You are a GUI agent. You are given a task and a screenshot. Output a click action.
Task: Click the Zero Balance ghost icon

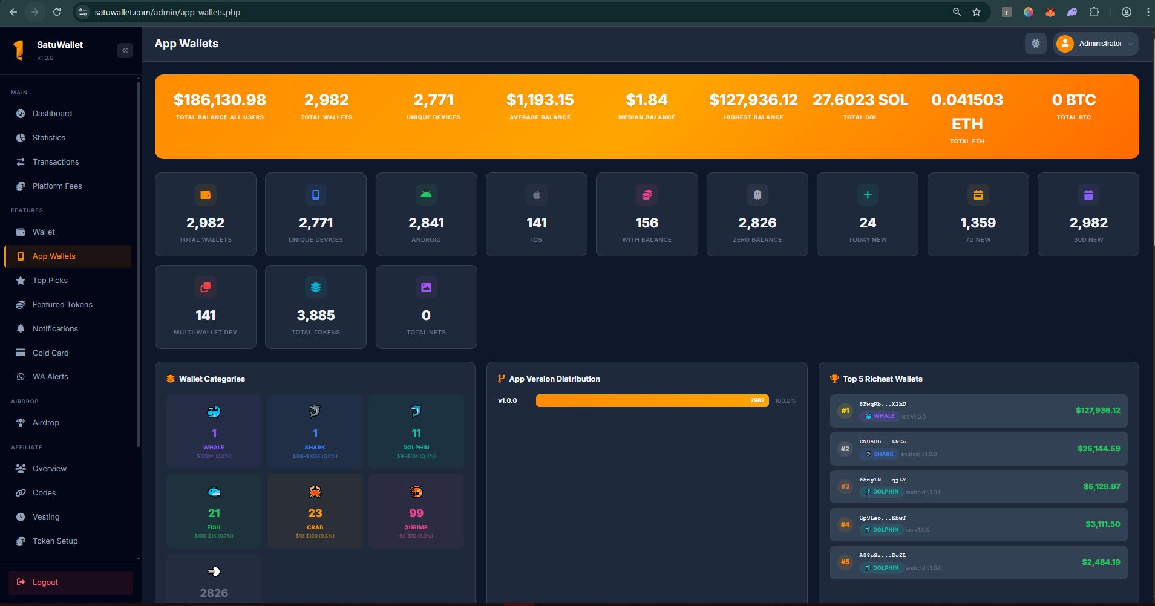coord(757,195)
